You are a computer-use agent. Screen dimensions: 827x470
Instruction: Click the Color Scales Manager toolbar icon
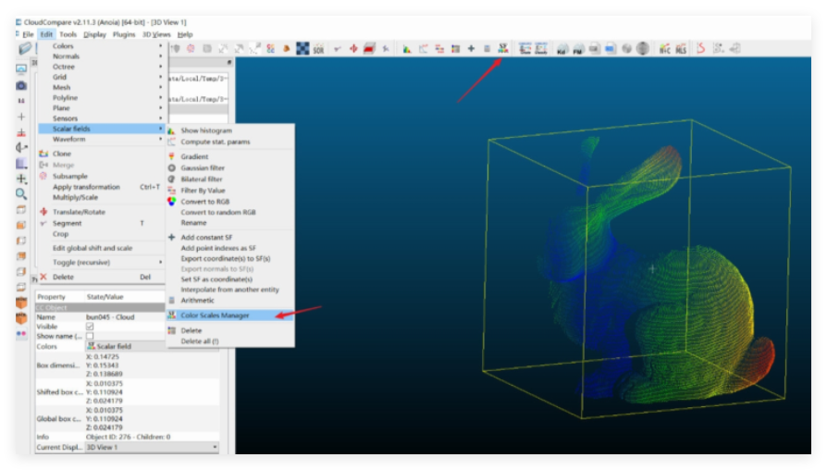(503, 48)
